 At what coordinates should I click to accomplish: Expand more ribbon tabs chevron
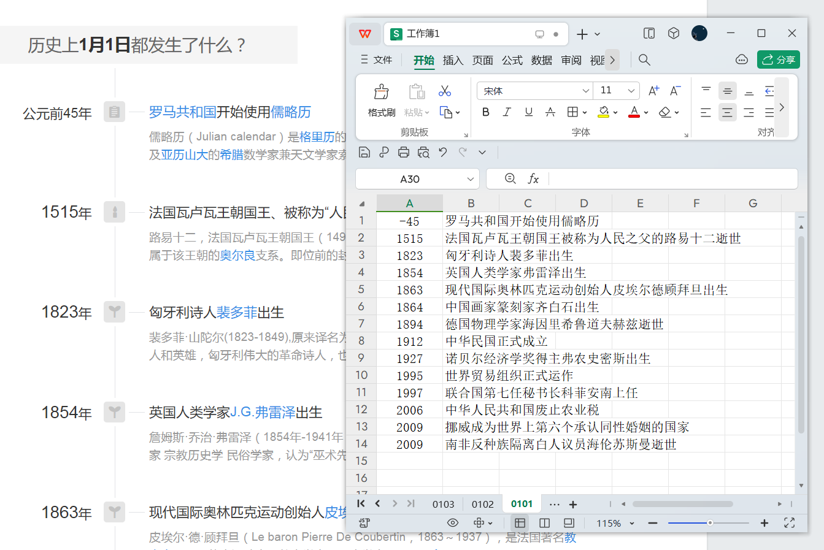pos(612,60)
